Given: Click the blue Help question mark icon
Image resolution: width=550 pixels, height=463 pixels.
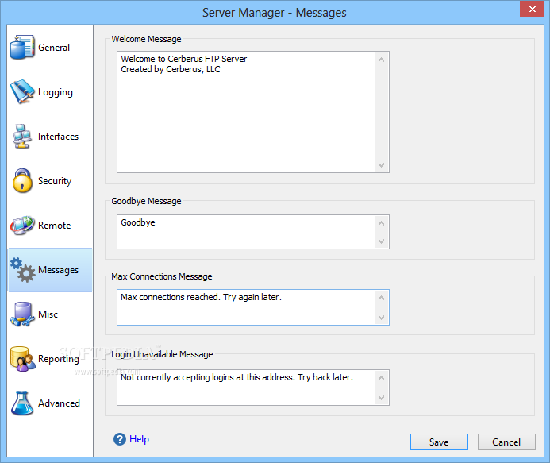Looking at the screenshot, I should pos(120,439).
